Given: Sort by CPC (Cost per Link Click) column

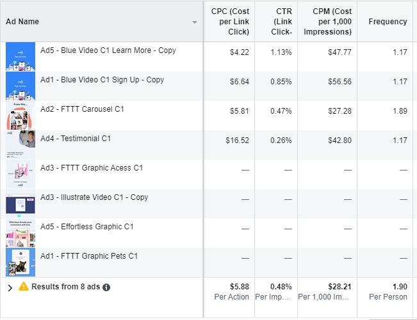Looking at the screenshot, I should click(230, 22).
